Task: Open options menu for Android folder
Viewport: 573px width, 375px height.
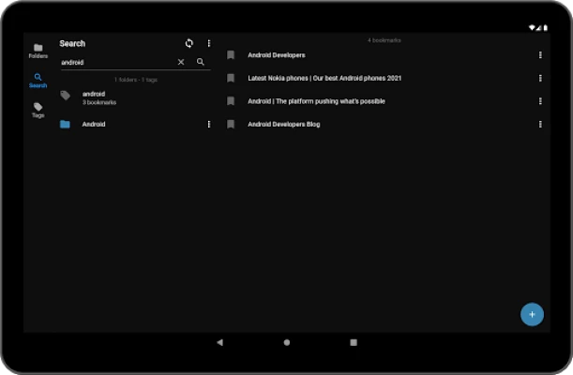Action: (209, 124)
